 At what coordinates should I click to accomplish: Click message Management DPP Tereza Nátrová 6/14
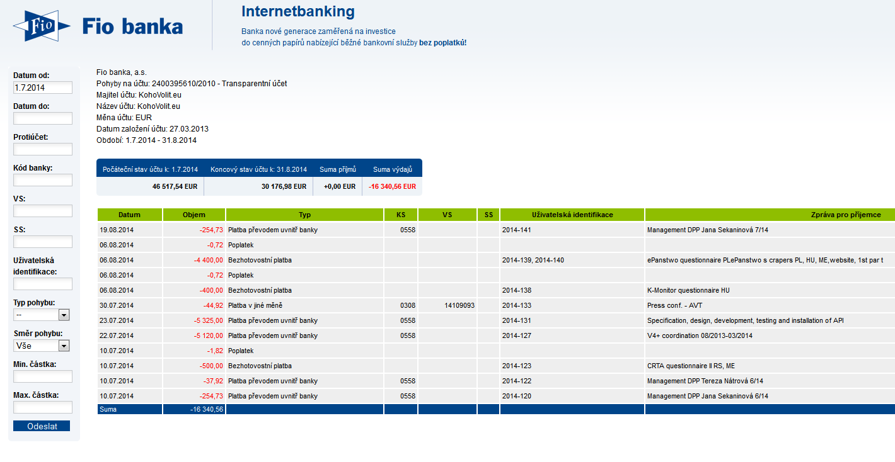(705, 381)
